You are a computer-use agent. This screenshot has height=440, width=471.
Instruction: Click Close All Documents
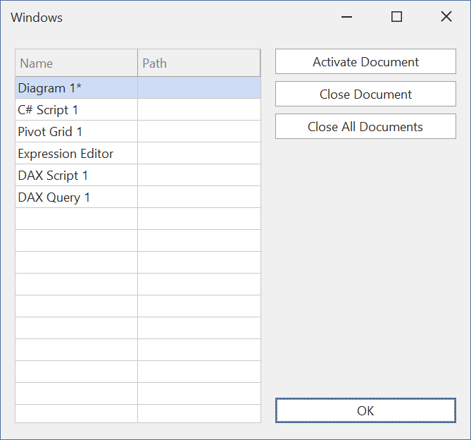(365, 127)
